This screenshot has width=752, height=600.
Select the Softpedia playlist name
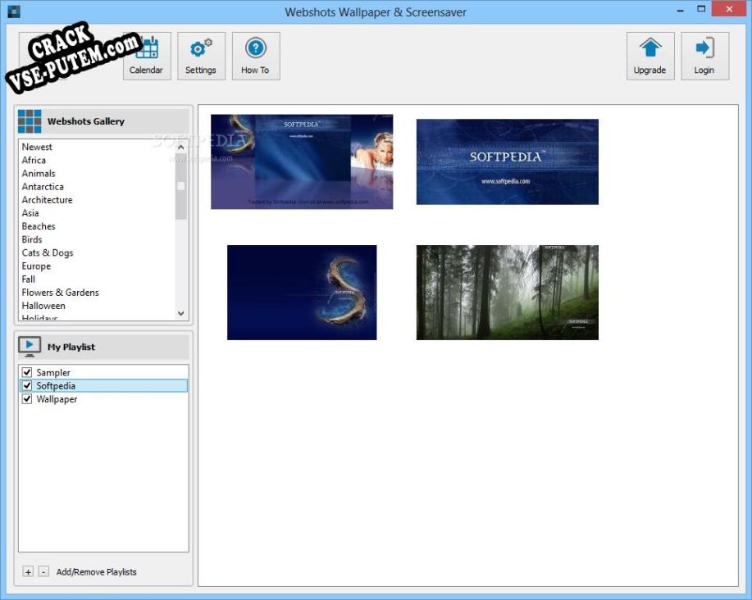point(56,386)
